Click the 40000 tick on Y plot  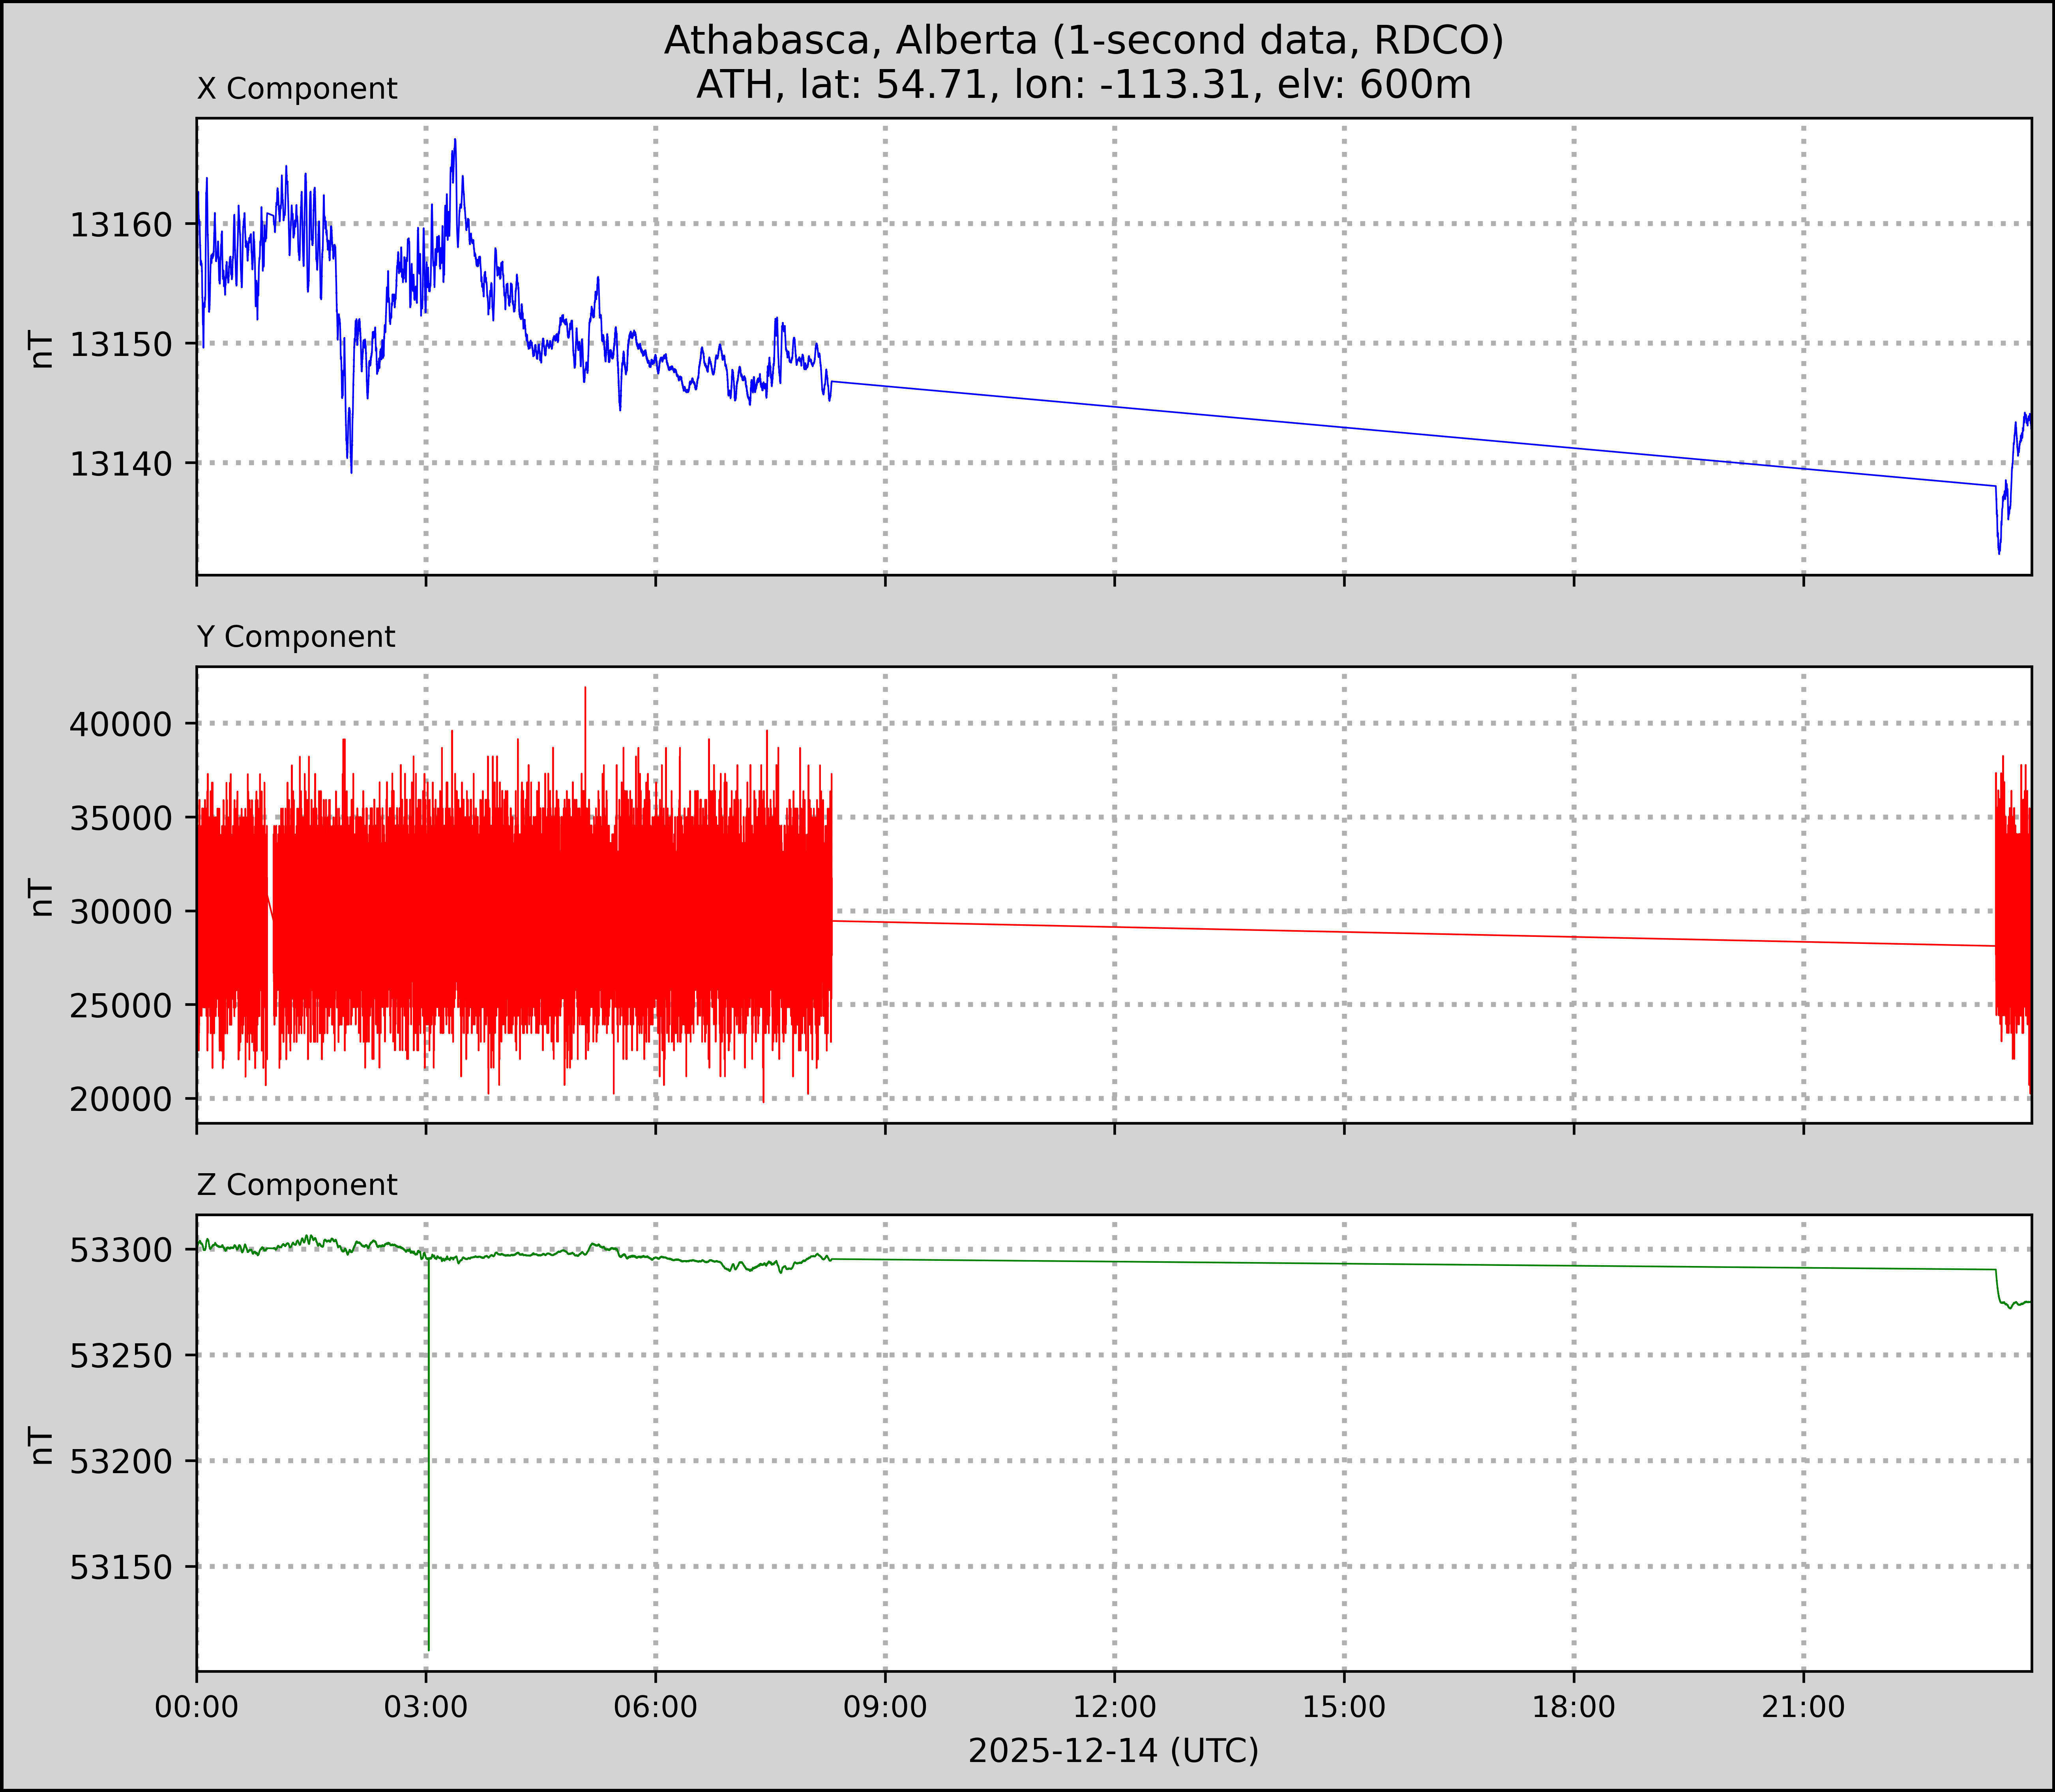tap(121, 724)
